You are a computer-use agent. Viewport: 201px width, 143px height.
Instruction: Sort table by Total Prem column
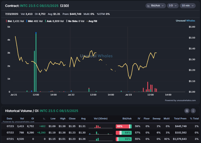[180, 119]
